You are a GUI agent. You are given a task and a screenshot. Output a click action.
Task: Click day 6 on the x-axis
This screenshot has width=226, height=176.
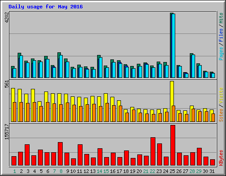[x=48, y=171]
